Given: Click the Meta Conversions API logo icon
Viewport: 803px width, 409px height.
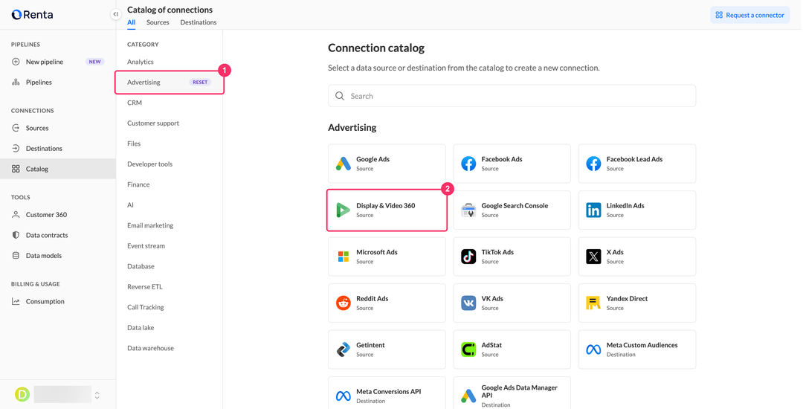Looking at the screenshot, I should tap(343, 396).
